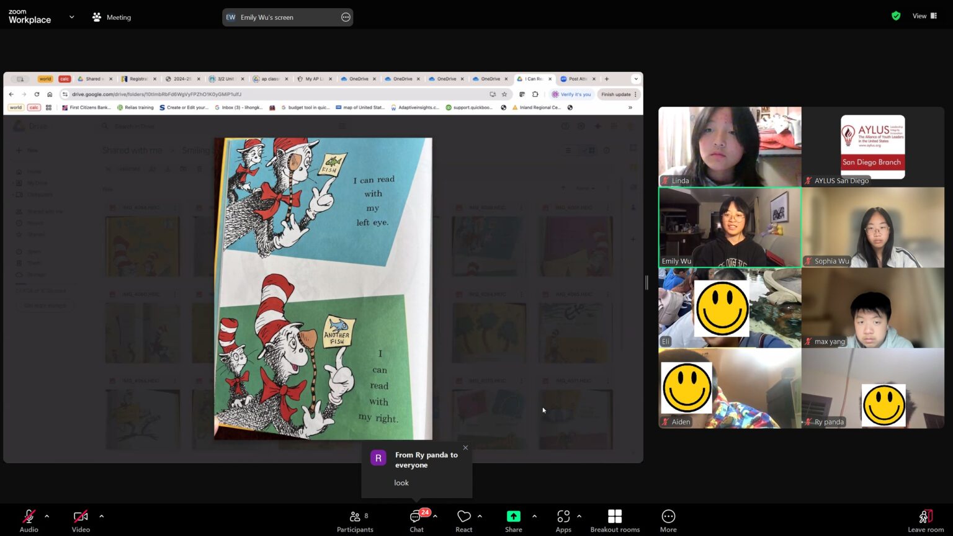Open the 'ap class' browser tab
Viewport: 953px width, 536px height.
[270, 79]
